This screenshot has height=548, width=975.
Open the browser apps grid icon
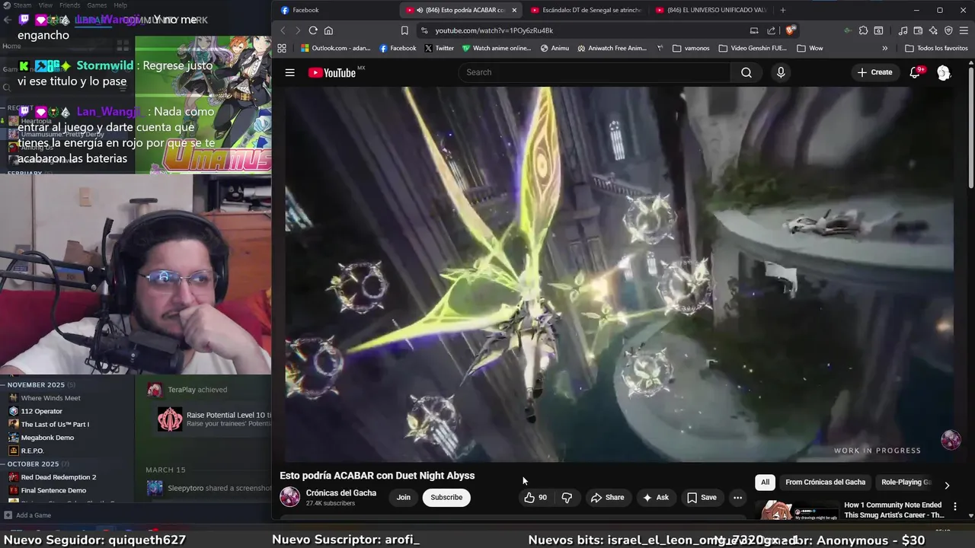[x=281, y=48]
